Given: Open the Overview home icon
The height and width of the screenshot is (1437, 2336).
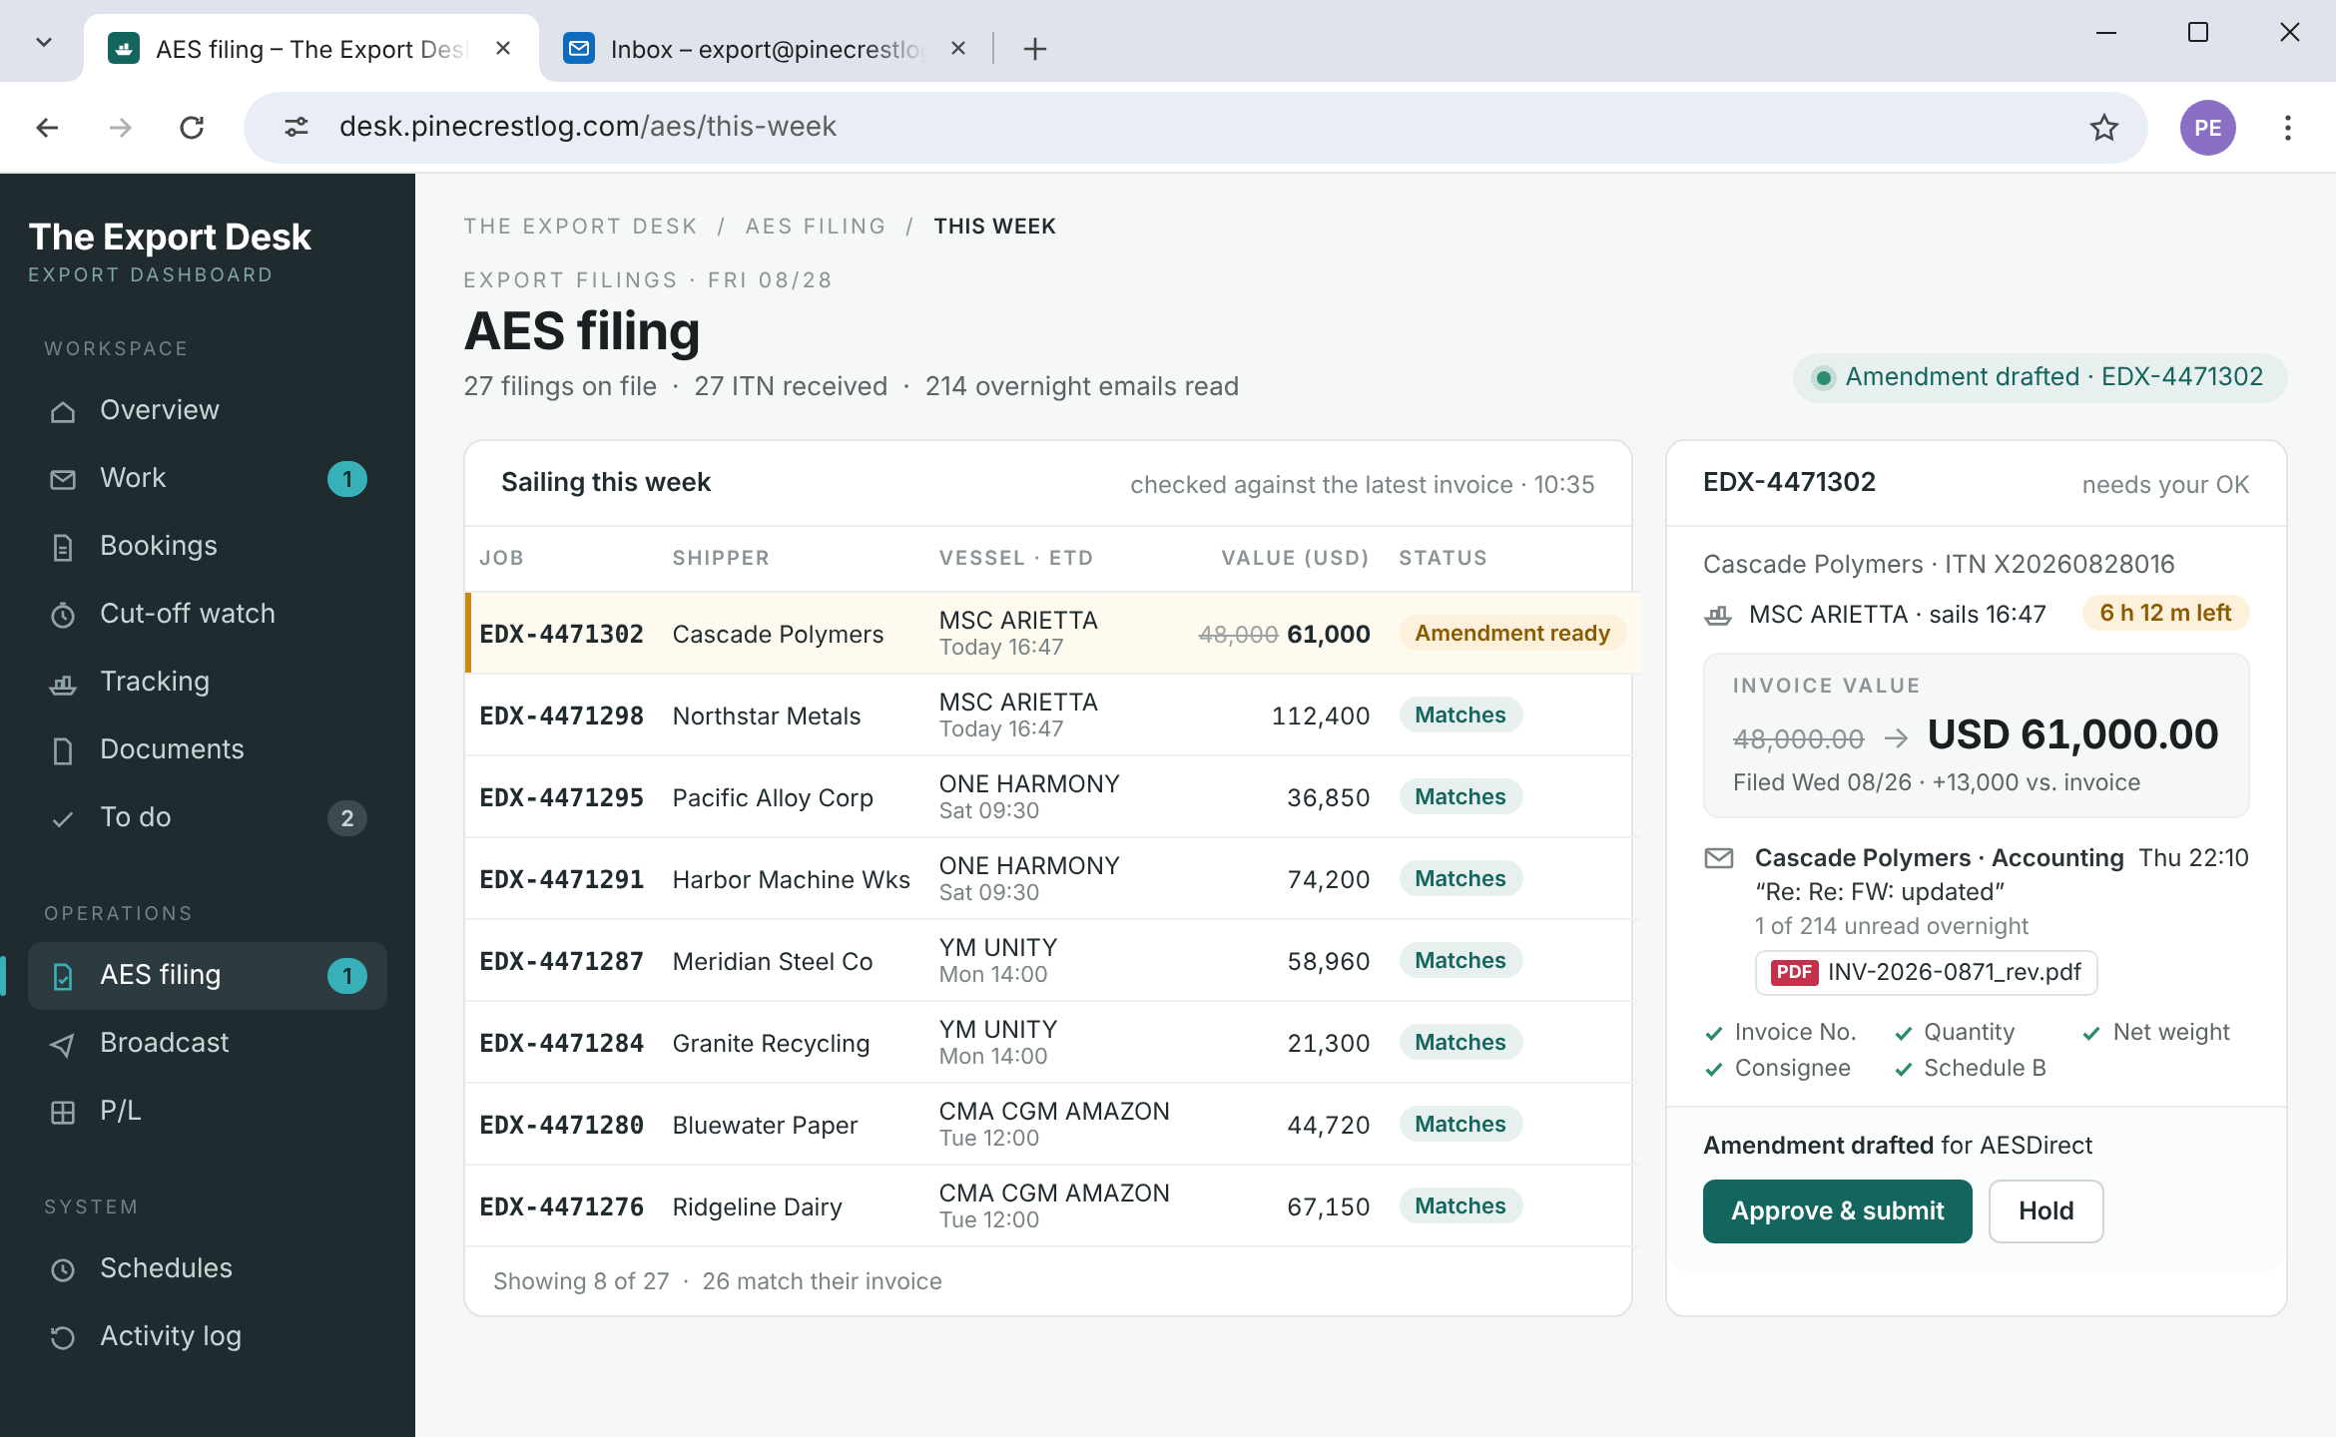Looking at the screenshot, I should tap(63, 411).
